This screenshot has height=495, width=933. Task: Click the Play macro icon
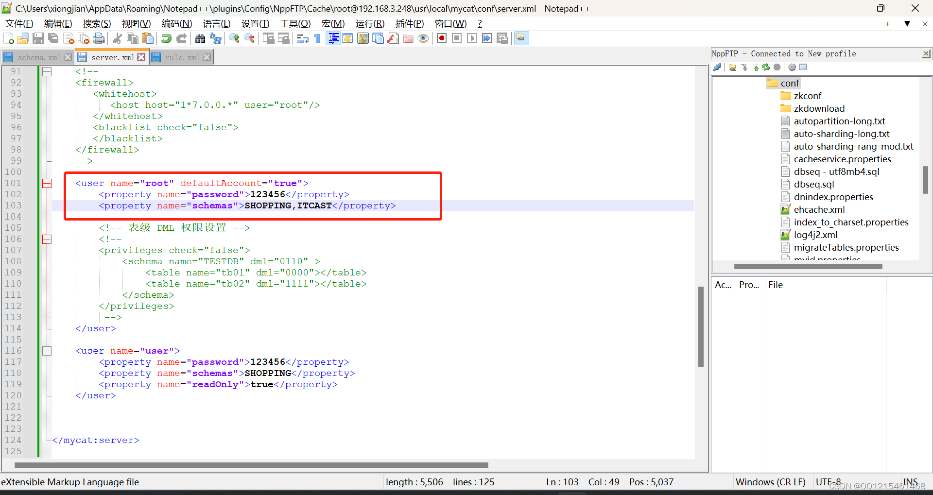[x=472, y=38]
